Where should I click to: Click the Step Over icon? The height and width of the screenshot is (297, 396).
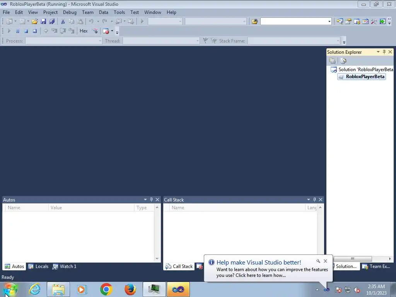tap(63, 31)
